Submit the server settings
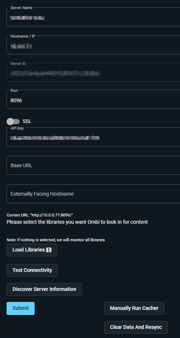The image size is (180, 338). (21, 308)
